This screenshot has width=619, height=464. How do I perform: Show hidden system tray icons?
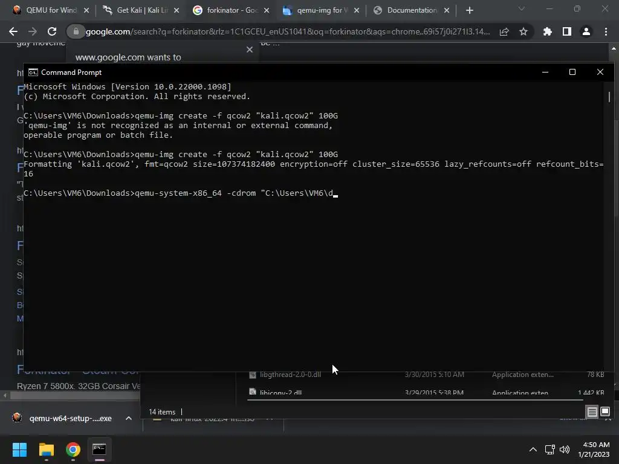coord(533,449)
